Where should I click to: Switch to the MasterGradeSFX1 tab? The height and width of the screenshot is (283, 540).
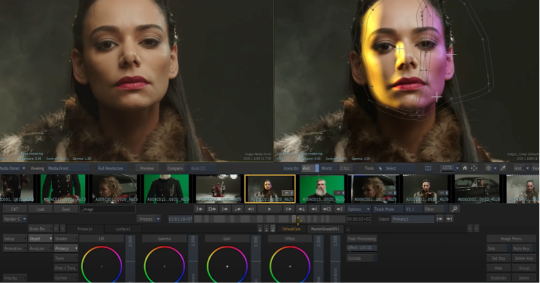click(325, 228)
